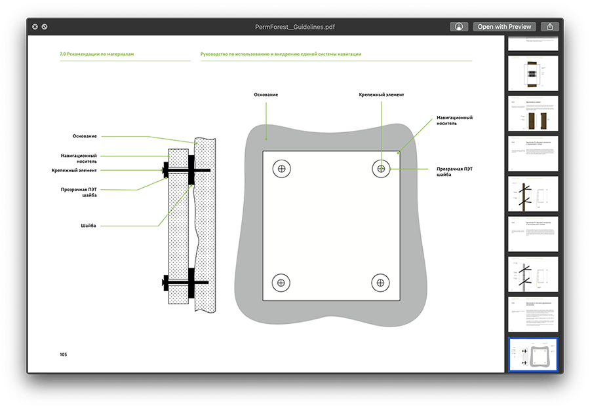The image size is (590, 409).
Task: Click the bottom-left fastener circle in the diagram
Action: (x=281, y=283)
